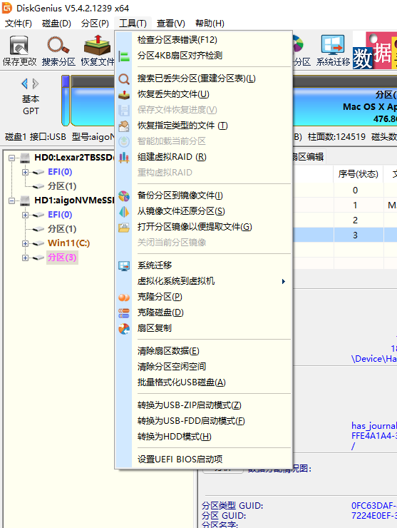Select 搜索已丢失分区(重建分区表) menu entry
This screenshot has height=528, width=397.
tap(203, 78)
